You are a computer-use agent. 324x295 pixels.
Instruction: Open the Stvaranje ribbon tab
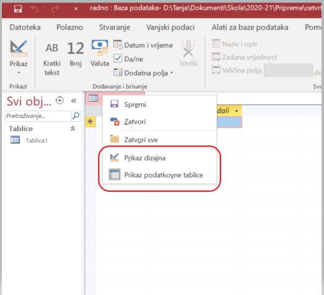tap(115, 27)
